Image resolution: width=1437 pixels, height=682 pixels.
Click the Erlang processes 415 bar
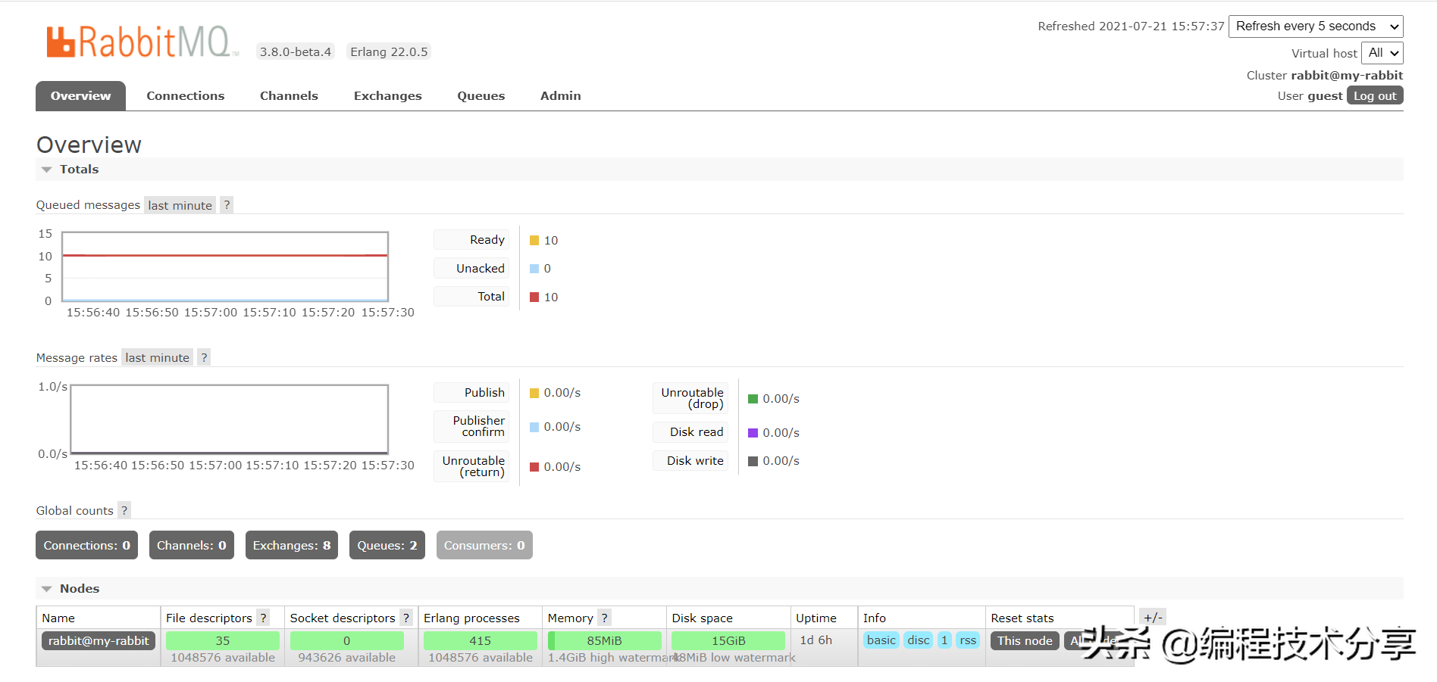pyautogui.click(x=480, y=640)
